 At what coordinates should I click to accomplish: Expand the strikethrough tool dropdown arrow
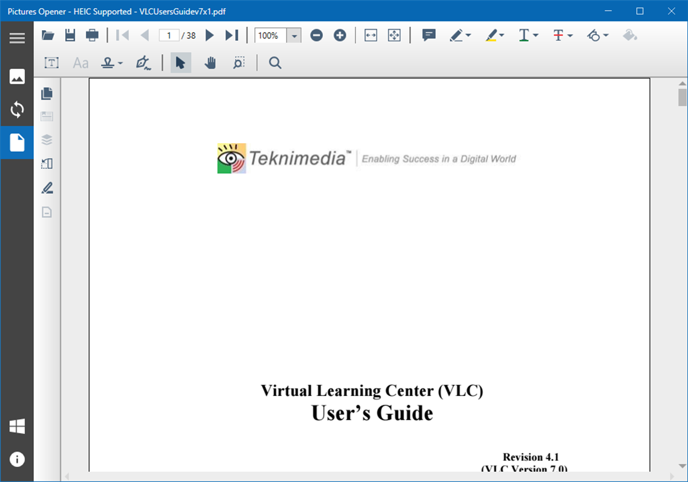[x=570, y=35]
